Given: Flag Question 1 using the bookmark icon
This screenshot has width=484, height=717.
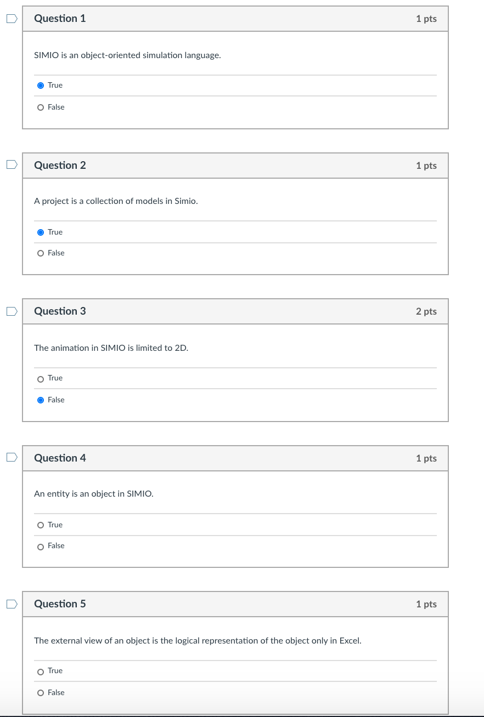Looking at the screenshot, I should (x=11, y=18).
